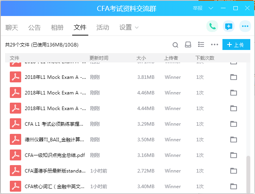Click 举报 report link in title bar
The image size is (255, 194).
point(198,8)
